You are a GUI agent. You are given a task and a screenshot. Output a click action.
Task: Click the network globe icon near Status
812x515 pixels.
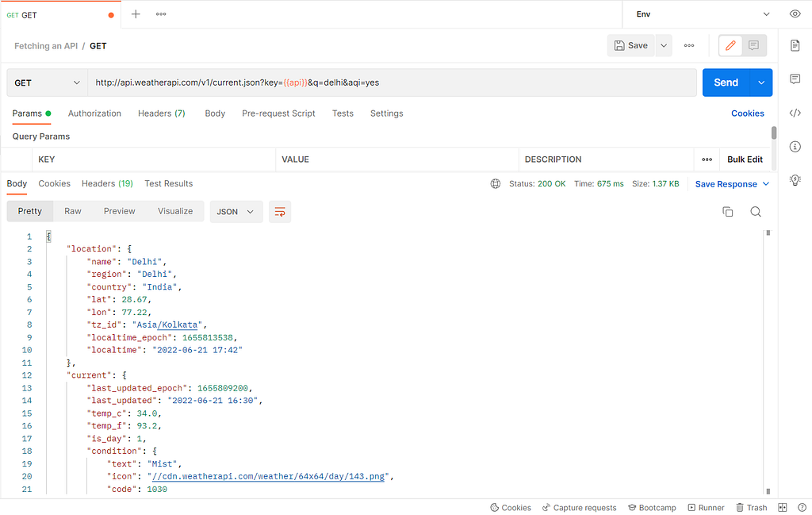click(496, 184)
